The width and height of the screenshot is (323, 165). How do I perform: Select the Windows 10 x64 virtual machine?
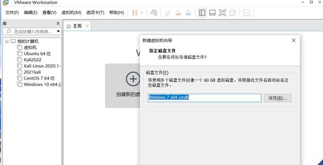tap(42, 85)
